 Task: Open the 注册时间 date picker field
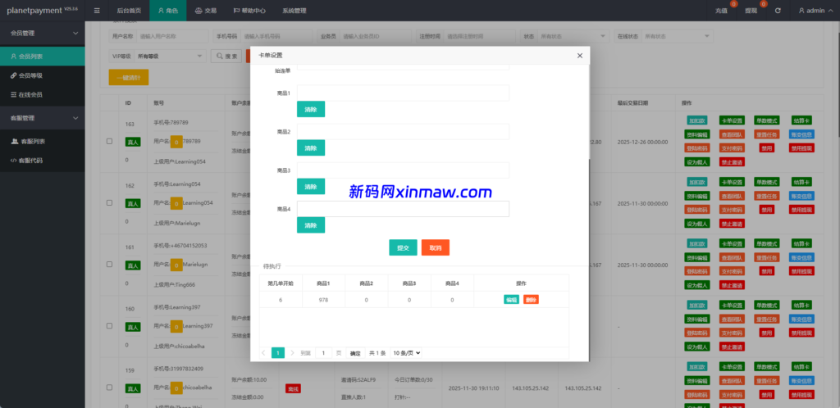[x=480, y=36]
